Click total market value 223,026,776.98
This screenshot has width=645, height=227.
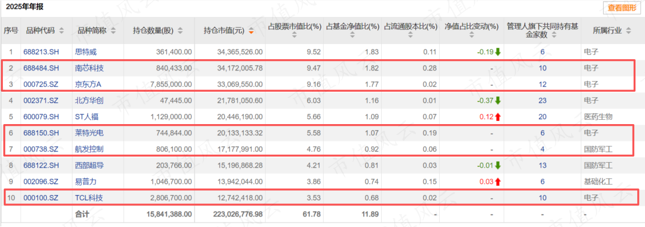[x=239, y=214]
